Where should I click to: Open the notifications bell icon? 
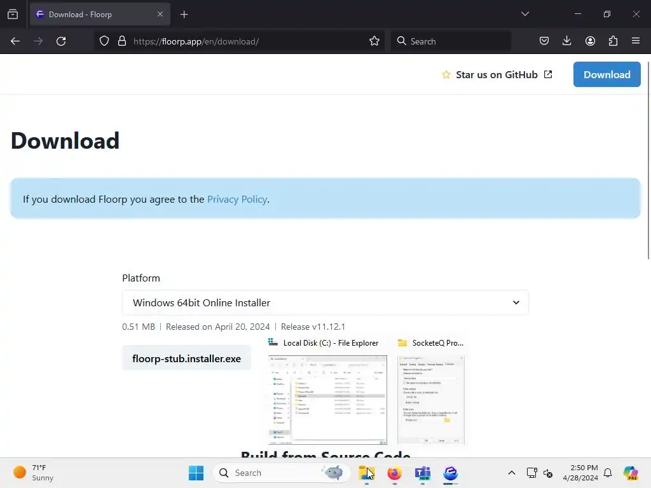(x=608, y=473)
